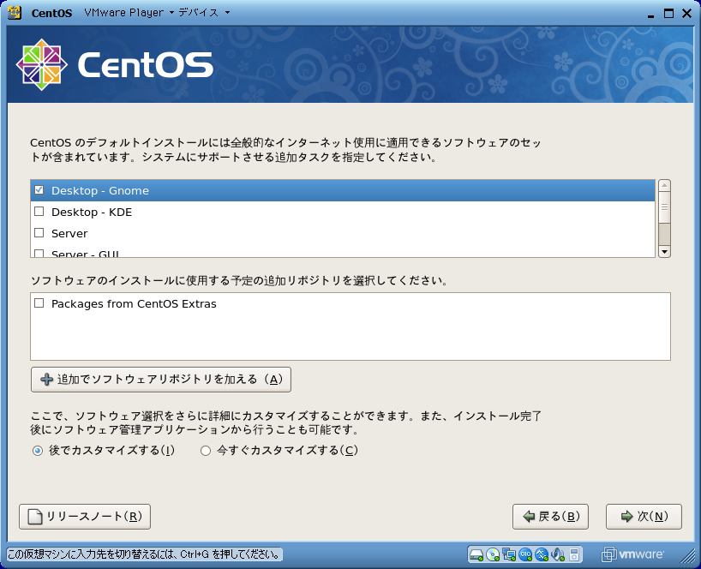Click the hard disk device icon
701x569 pixels.
476,554
